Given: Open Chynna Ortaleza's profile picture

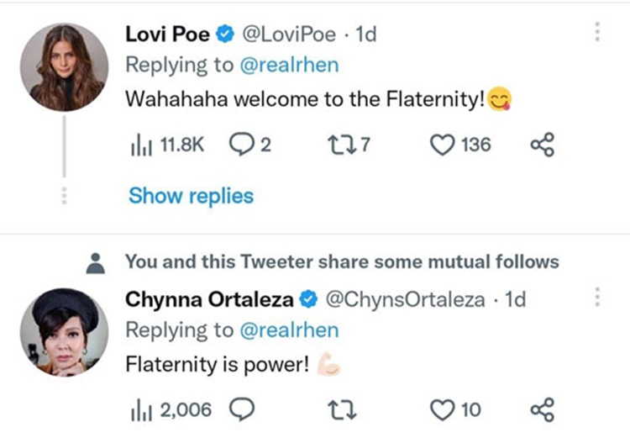Looking at the screenshot, I should pos(64,330).
